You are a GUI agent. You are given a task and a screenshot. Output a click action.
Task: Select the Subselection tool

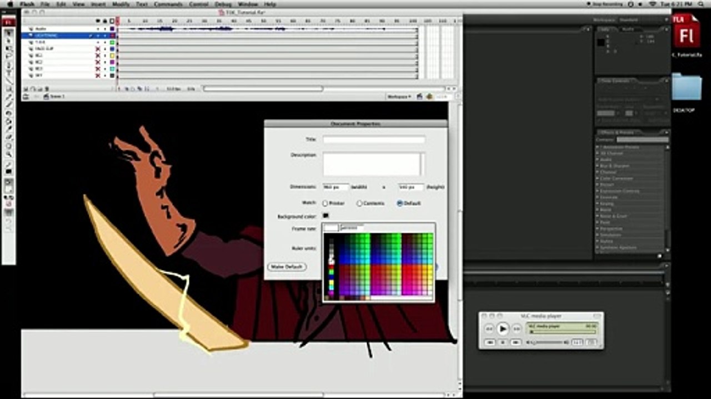click(x=9, y=41)
